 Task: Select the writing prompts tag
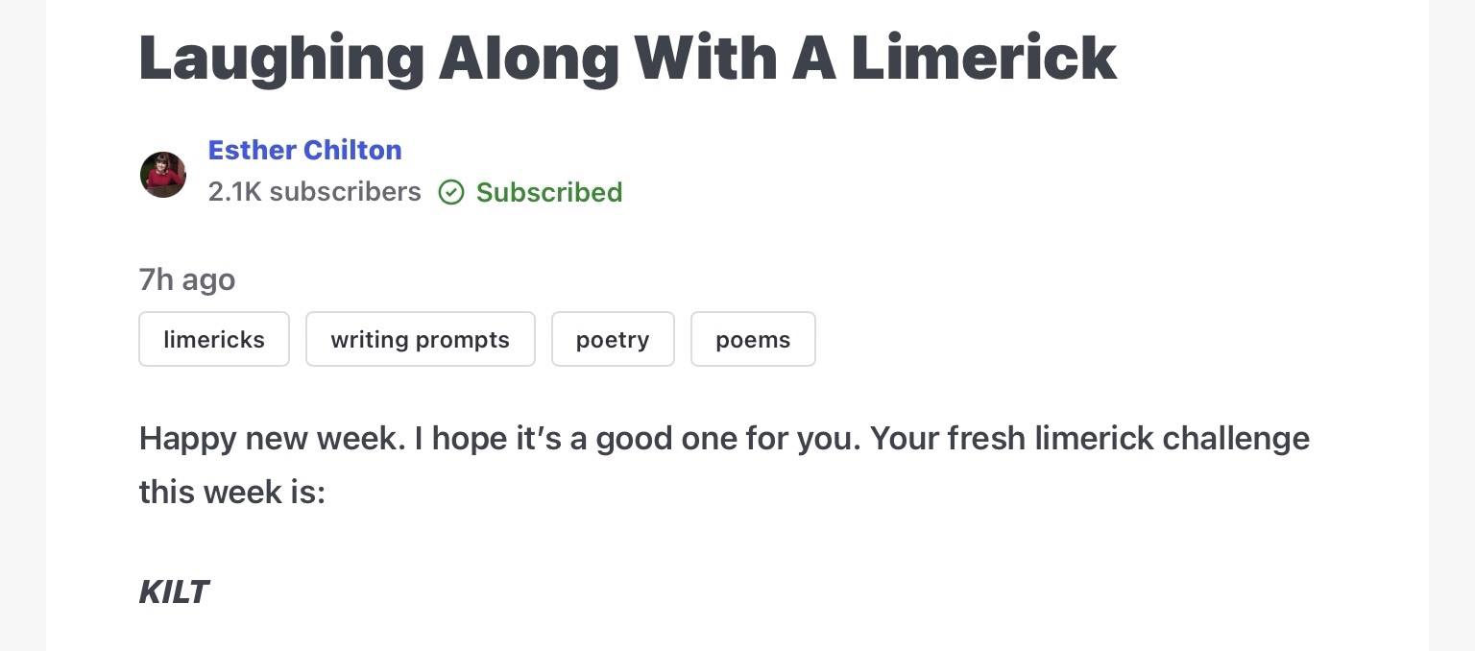click(x=420, y=339)
